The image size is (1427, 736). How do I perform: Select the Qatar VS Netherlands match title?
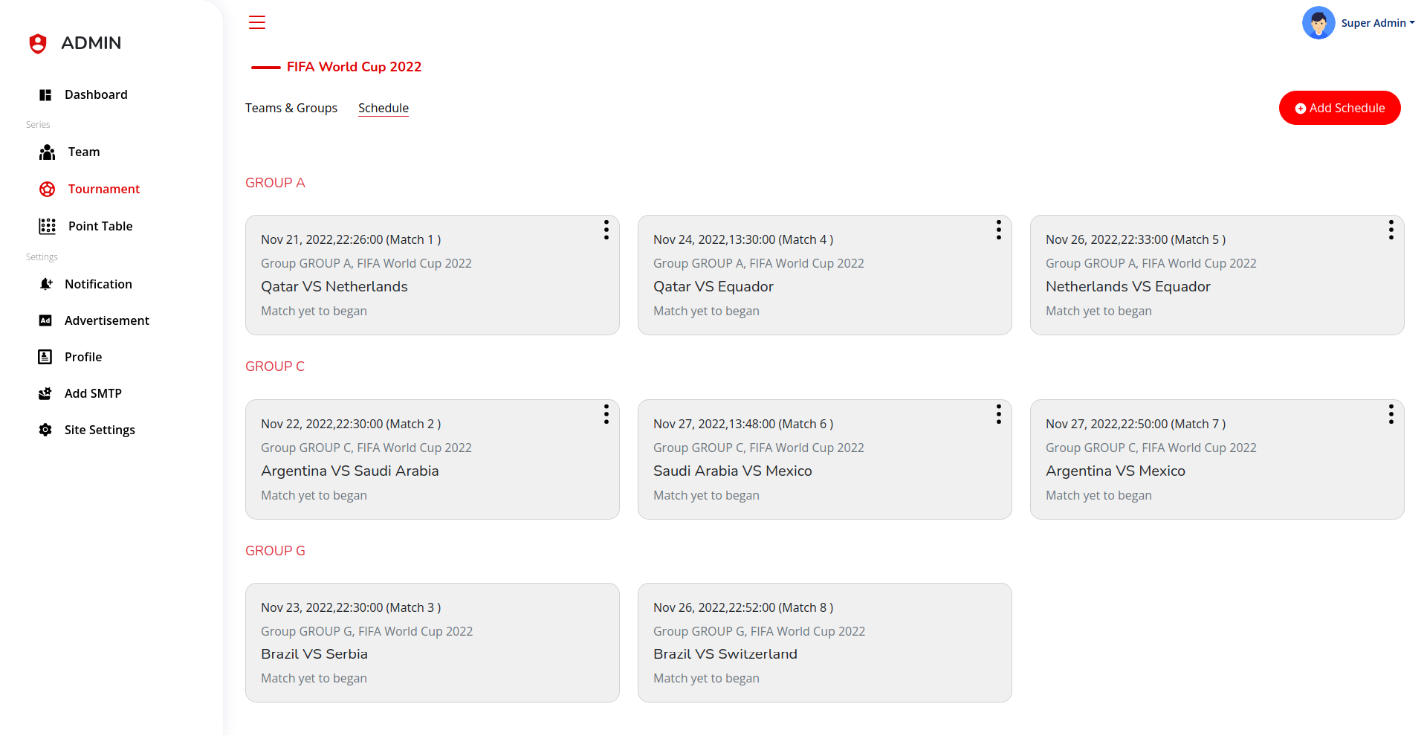(334, 287)
